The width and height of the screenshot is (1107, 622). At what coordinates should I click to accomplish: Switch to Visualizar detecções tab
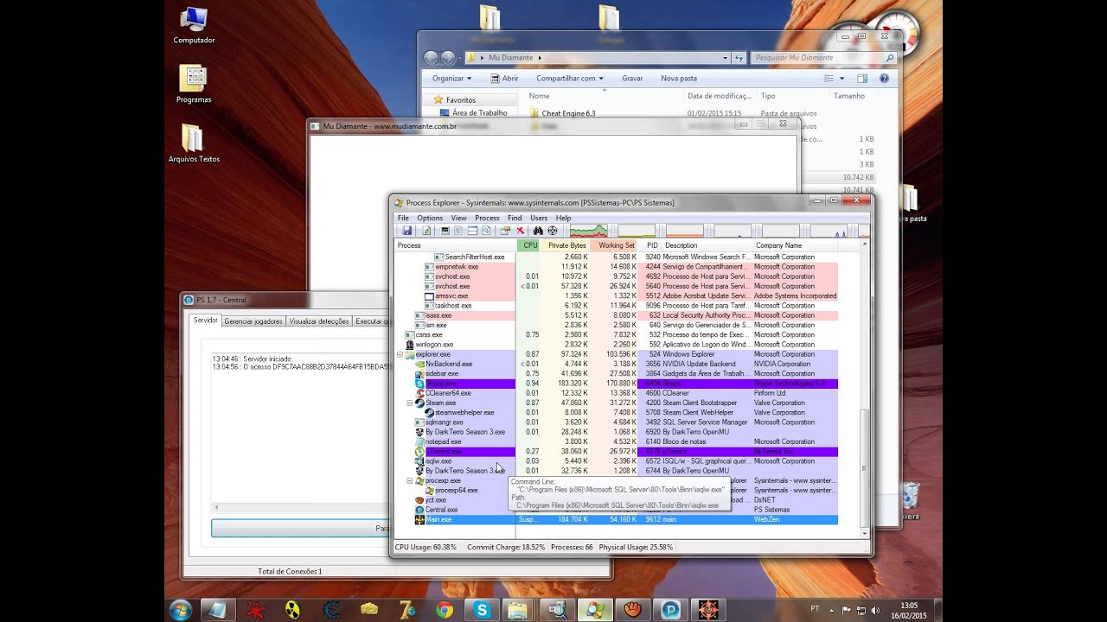click(319, 321)
